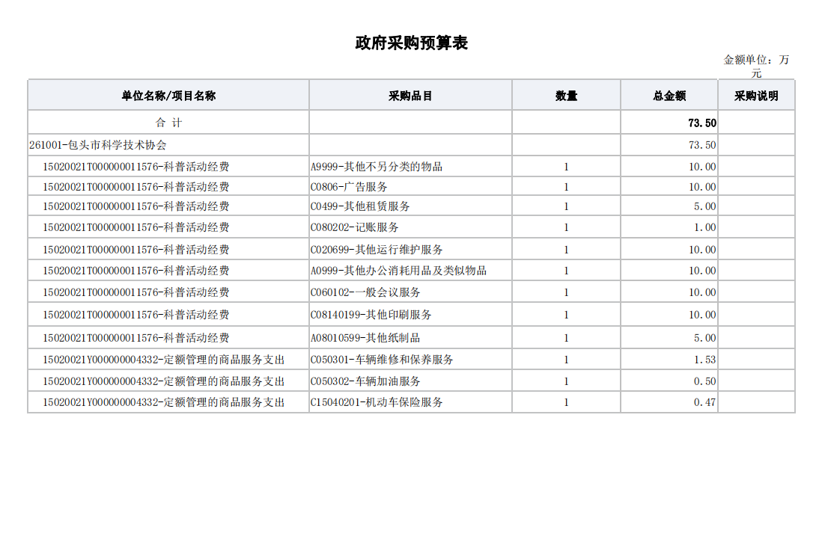Click the 1.00 amount in the 记账服务 row
This screenshot has height=557, width=825.
[x=705, y=227]
